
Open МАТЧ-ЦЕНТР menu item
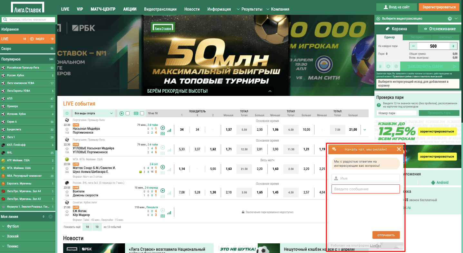coord(103,9)
